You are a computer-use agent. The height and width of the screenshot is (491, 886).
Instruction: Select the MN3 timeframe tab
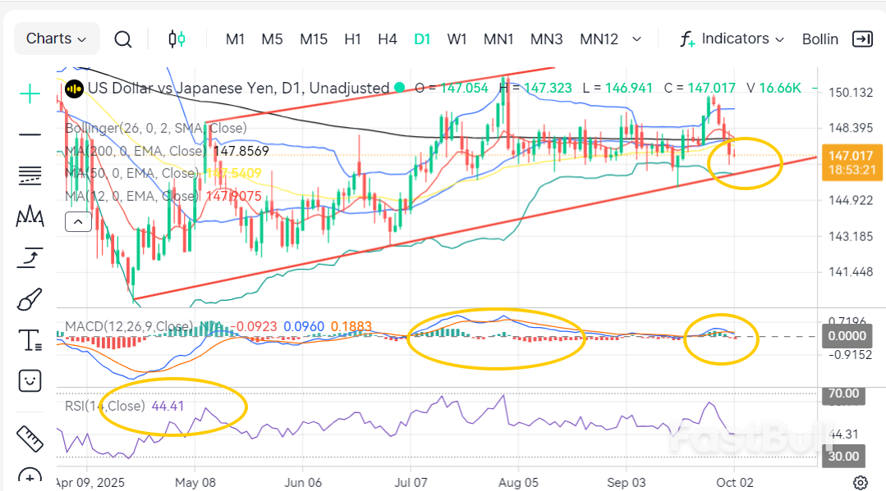[546, 39]
